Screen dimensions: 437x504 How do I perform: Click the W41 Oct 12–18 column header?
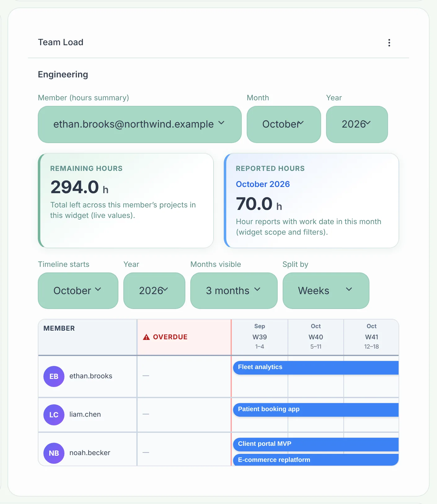(371, 337)
